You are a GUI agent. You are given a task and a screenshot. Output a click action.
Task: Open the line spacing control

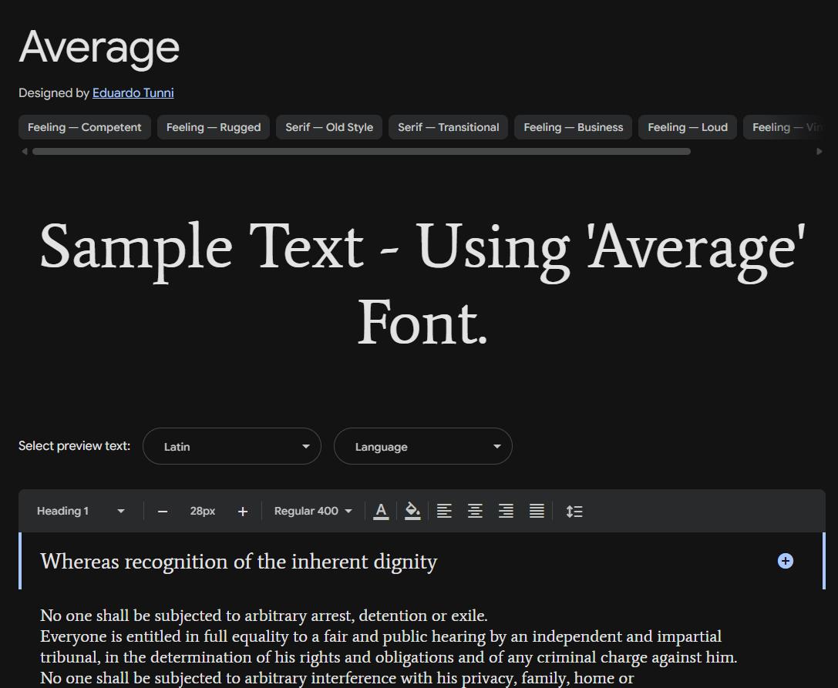click(x=574, y=512)
